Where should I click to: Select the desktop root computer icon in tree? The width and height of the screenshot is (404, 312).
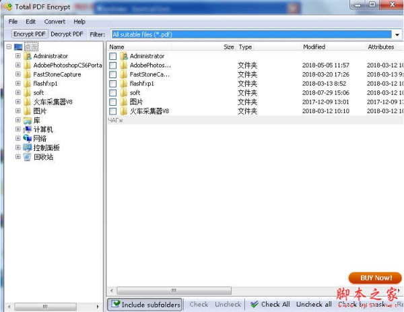18,47
